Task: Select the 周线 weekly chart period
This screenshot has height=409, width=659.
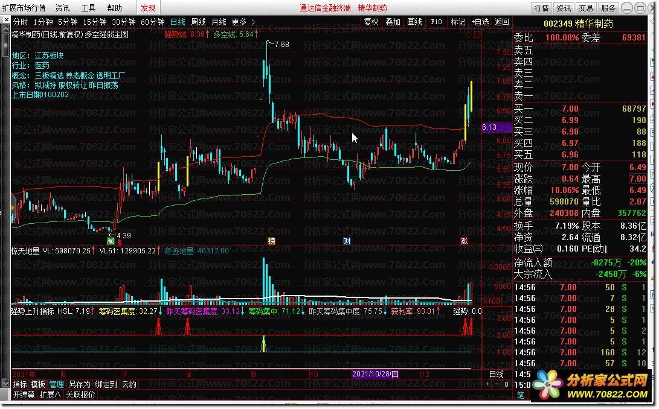Action: [x=198, y=22]
